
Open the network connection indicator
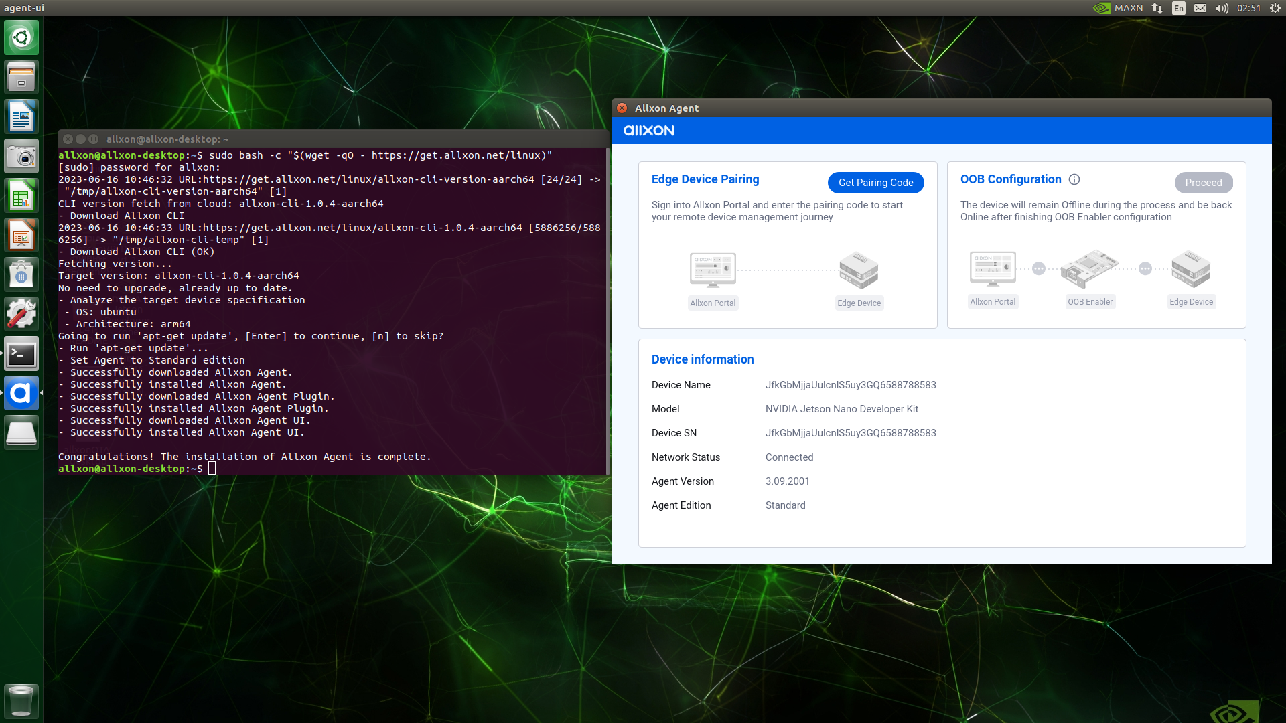pyautogui.click(x=1157, y=8)
